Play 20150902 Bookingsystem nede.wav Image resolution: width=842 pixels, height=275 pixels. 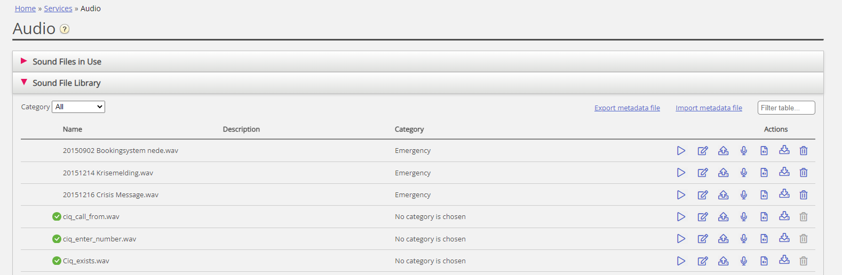(x=681, y=151)
